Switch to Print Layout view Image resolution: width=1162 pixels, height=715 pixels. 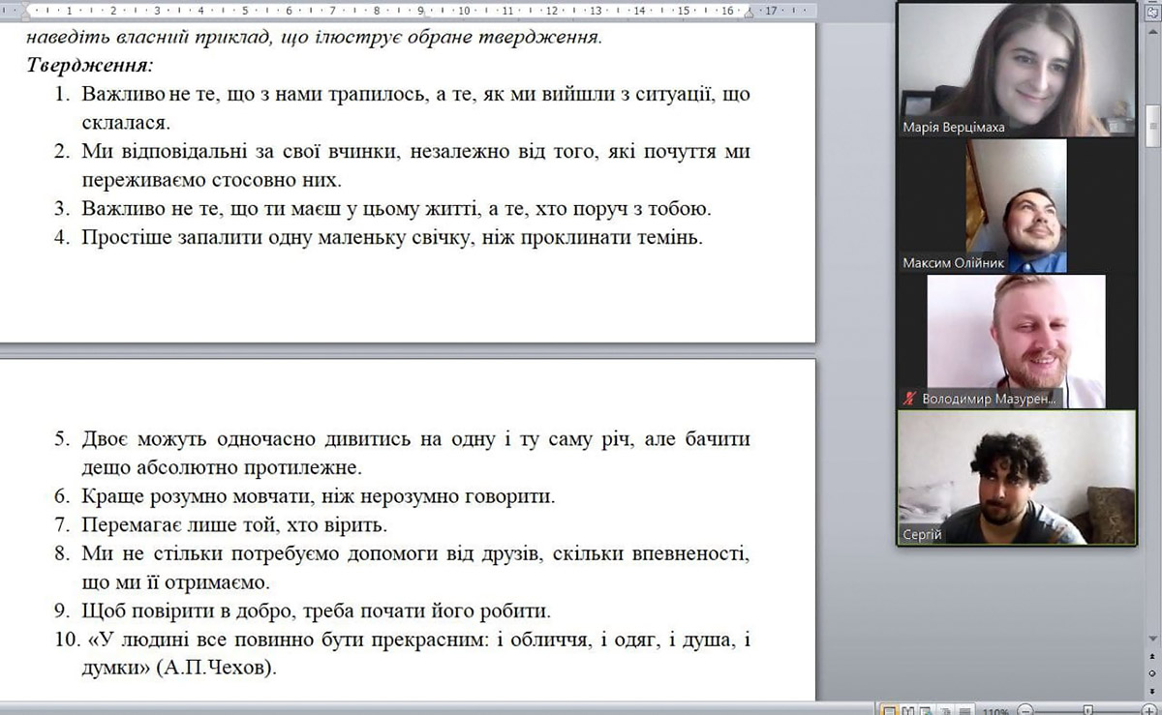(x=889, y=709)
